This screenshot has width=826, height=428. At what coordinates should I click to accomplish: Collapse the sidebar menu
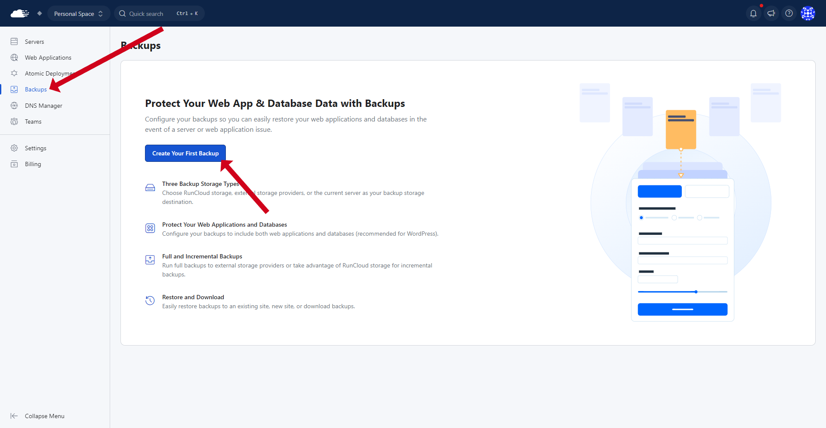tap(38, 416)
